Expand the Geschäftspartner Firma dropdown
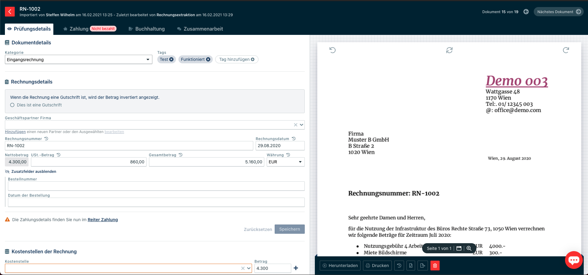Screen dimensions: 588x275 tap(301, 125)
